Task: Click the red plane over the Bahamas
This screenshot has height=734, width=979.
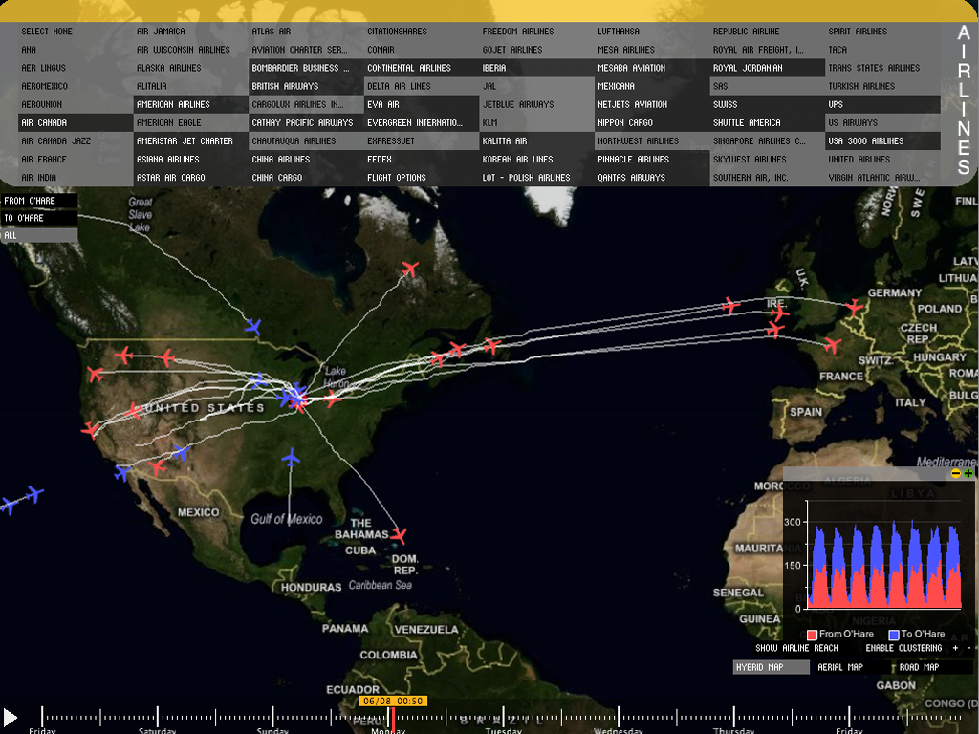Action: [x=399, y=535]
